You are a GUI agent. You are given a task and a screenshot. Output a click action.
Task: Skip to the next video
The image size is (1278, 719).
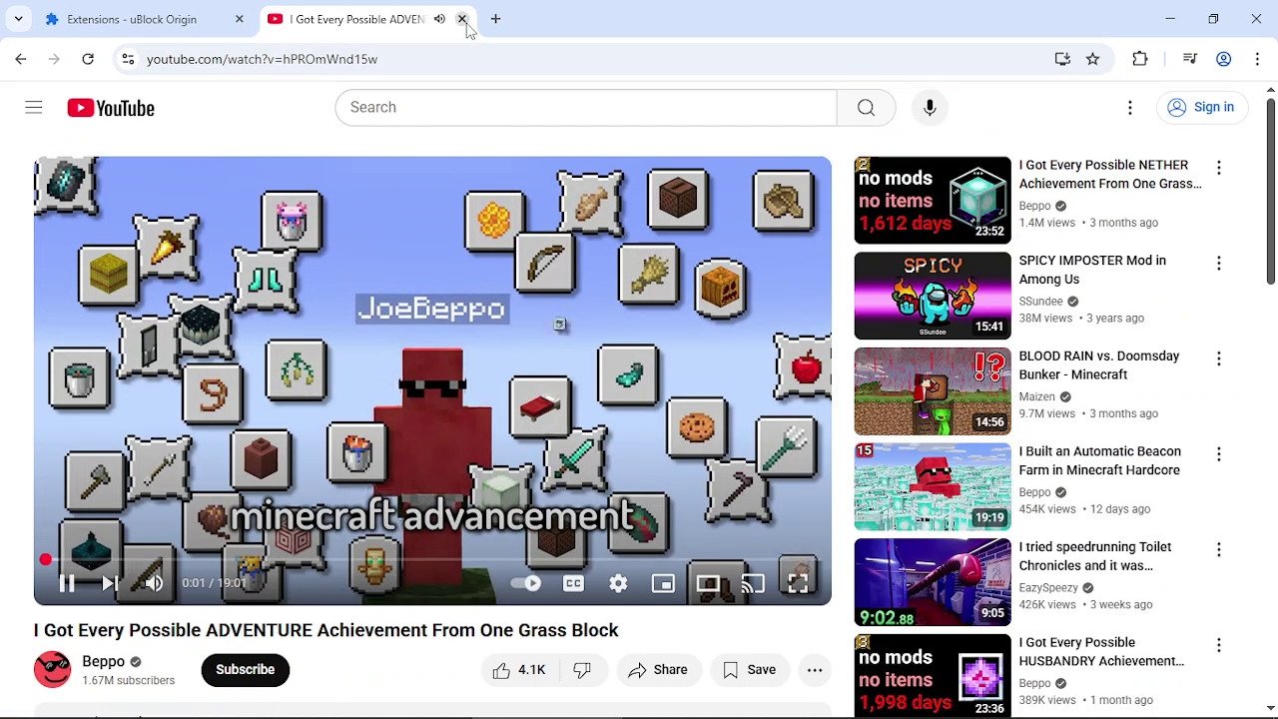click(x=110, y=584)
